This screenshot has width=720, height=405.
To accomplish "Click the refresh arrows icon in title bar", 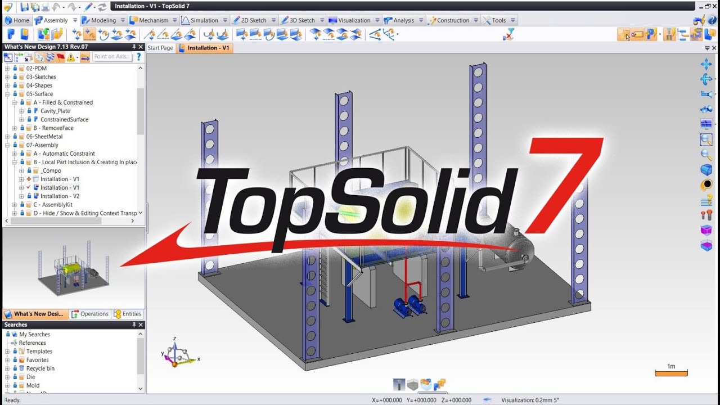I will click(102, 7).
